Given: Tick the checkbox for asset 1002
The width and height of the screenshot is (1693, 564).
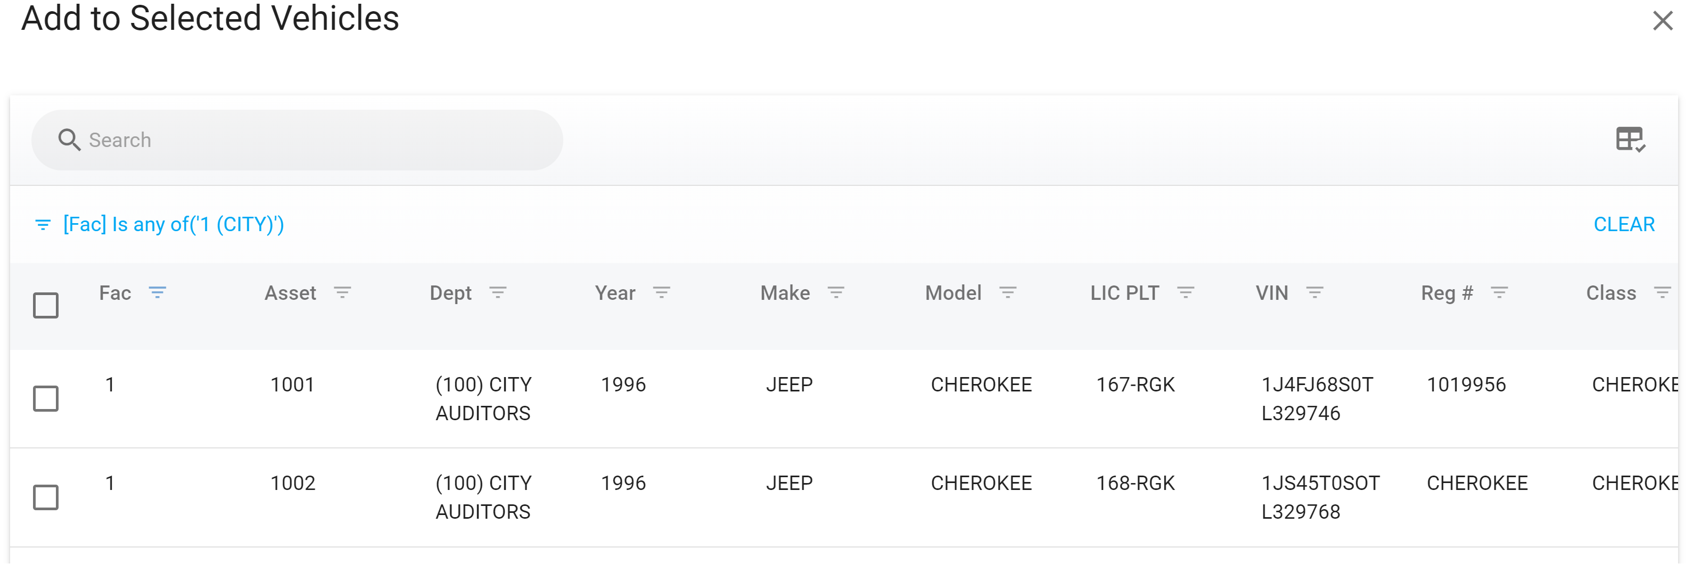Looking at the screenshot, I should pyautogui.click(x=46, y=497).
